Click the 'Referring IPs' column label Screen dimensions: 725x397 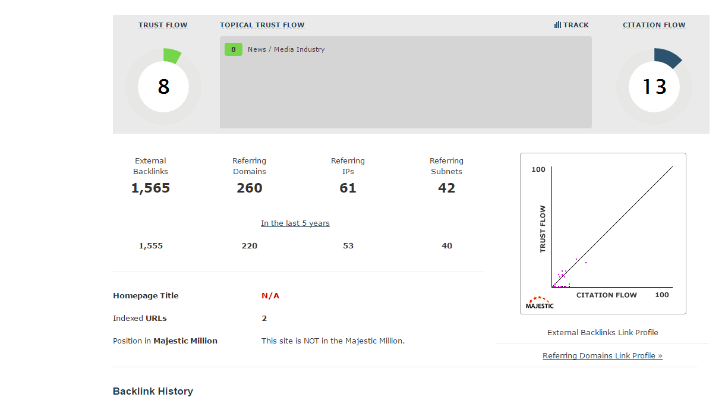348,166
